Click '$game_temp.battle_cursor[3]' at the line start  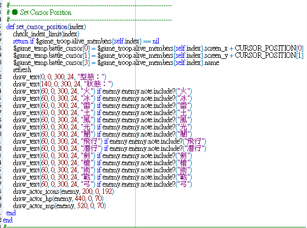point(51,63)
